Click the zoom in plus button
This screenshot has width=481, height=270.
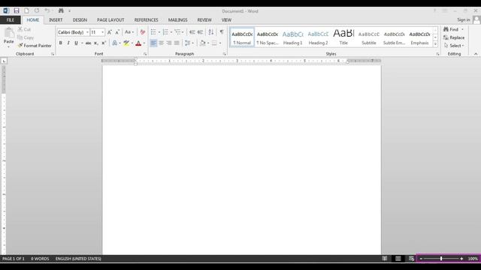click(461, 259)
